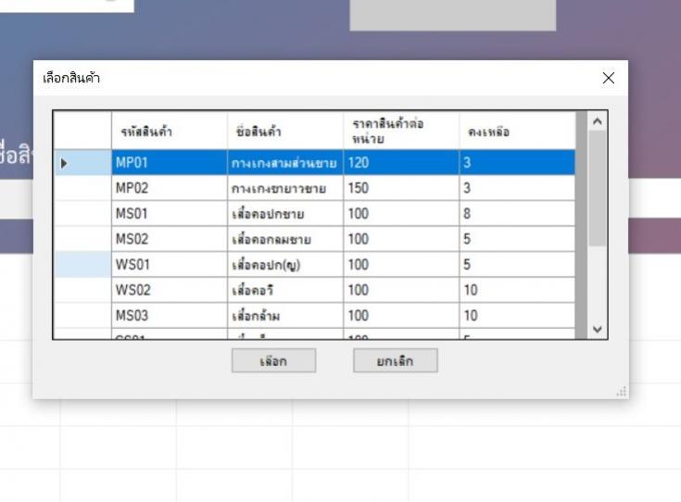Click price 120 in MP01 row

coord(401,162)
